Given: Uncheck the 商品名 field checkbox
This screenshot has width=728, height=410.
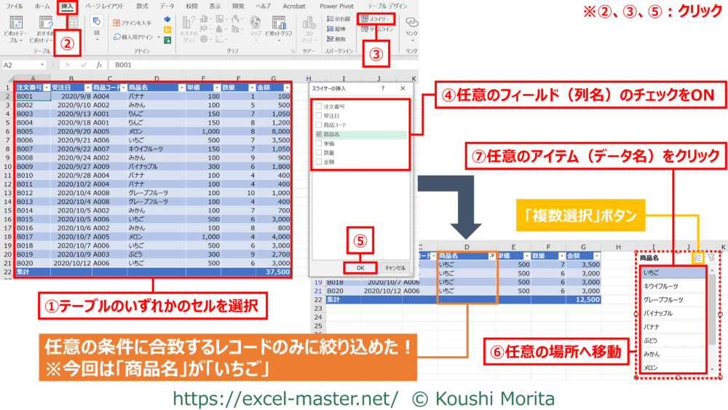Looking at the screenshot, I should [x=318, y=135].
